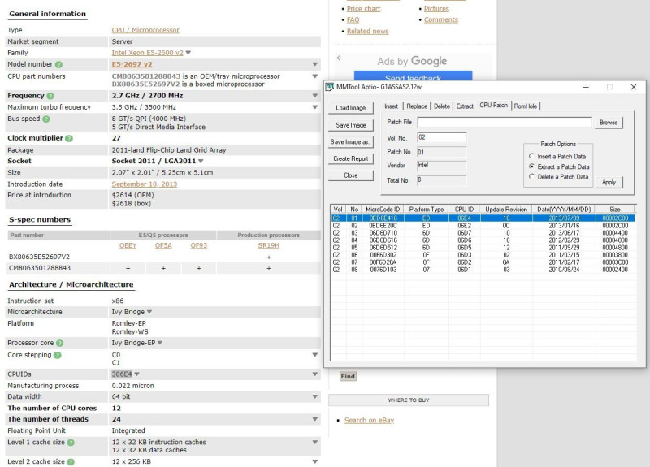The width and height of the screenshot is (650, 467).
Task: Select the Delete a Patch Data option
Action: 531,176
